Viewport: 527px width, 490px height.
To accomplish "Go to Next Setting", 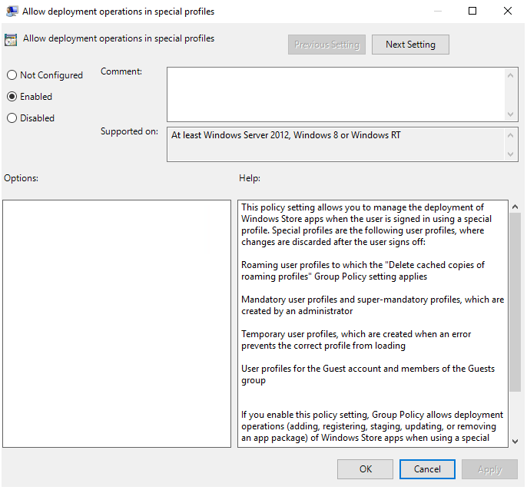I will (x=410, y=45).
